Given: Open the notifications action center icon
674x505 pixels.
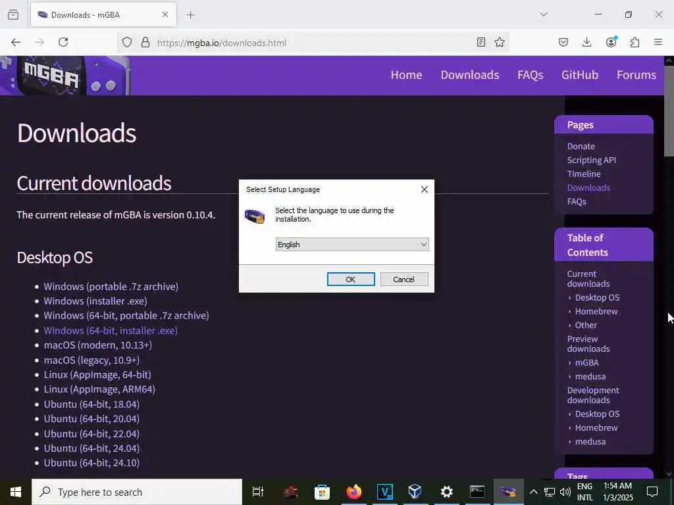Looking at the screenshot, I should click(x=652, y=492).
